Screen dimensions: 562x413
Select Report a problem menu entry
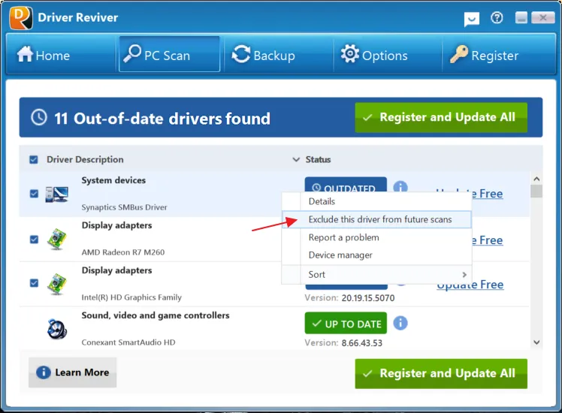pyautogui.click(x=376, y=237)
